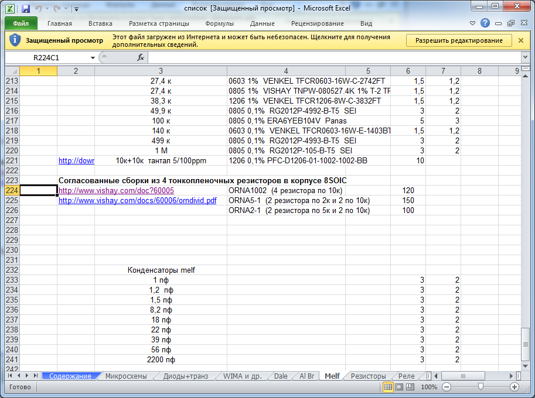Switch to the Реле sheet tab

point(406,376)
